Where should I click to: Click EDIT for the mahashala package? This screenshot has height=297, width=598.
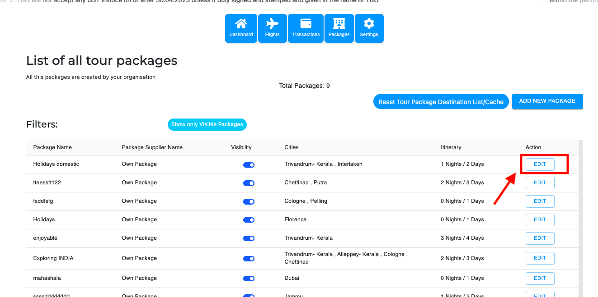click(540, 278)
